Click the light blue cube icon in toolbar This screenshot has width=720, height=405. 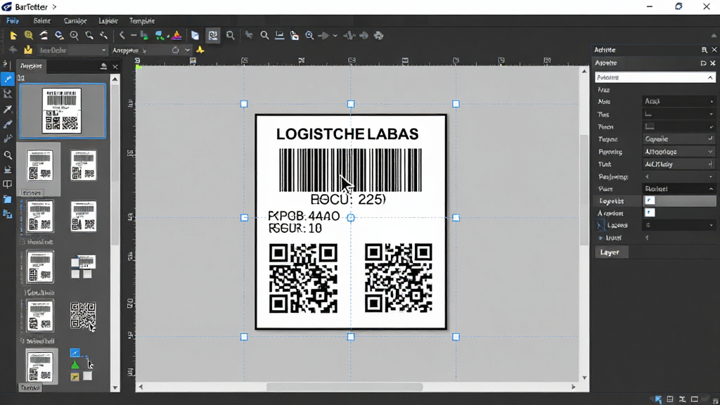195,35
